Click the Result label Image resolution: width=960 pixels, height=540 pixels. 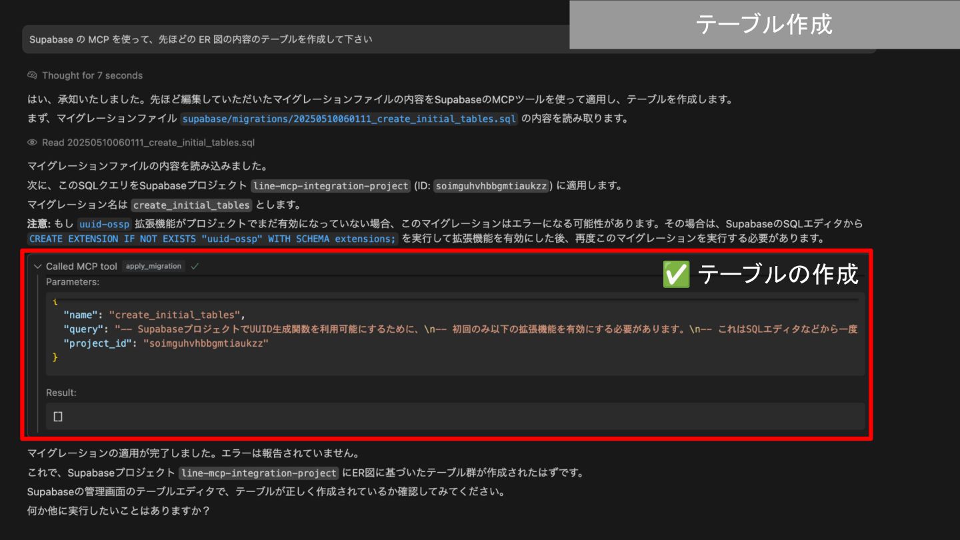pyautogui.click(x=61, y=393)
